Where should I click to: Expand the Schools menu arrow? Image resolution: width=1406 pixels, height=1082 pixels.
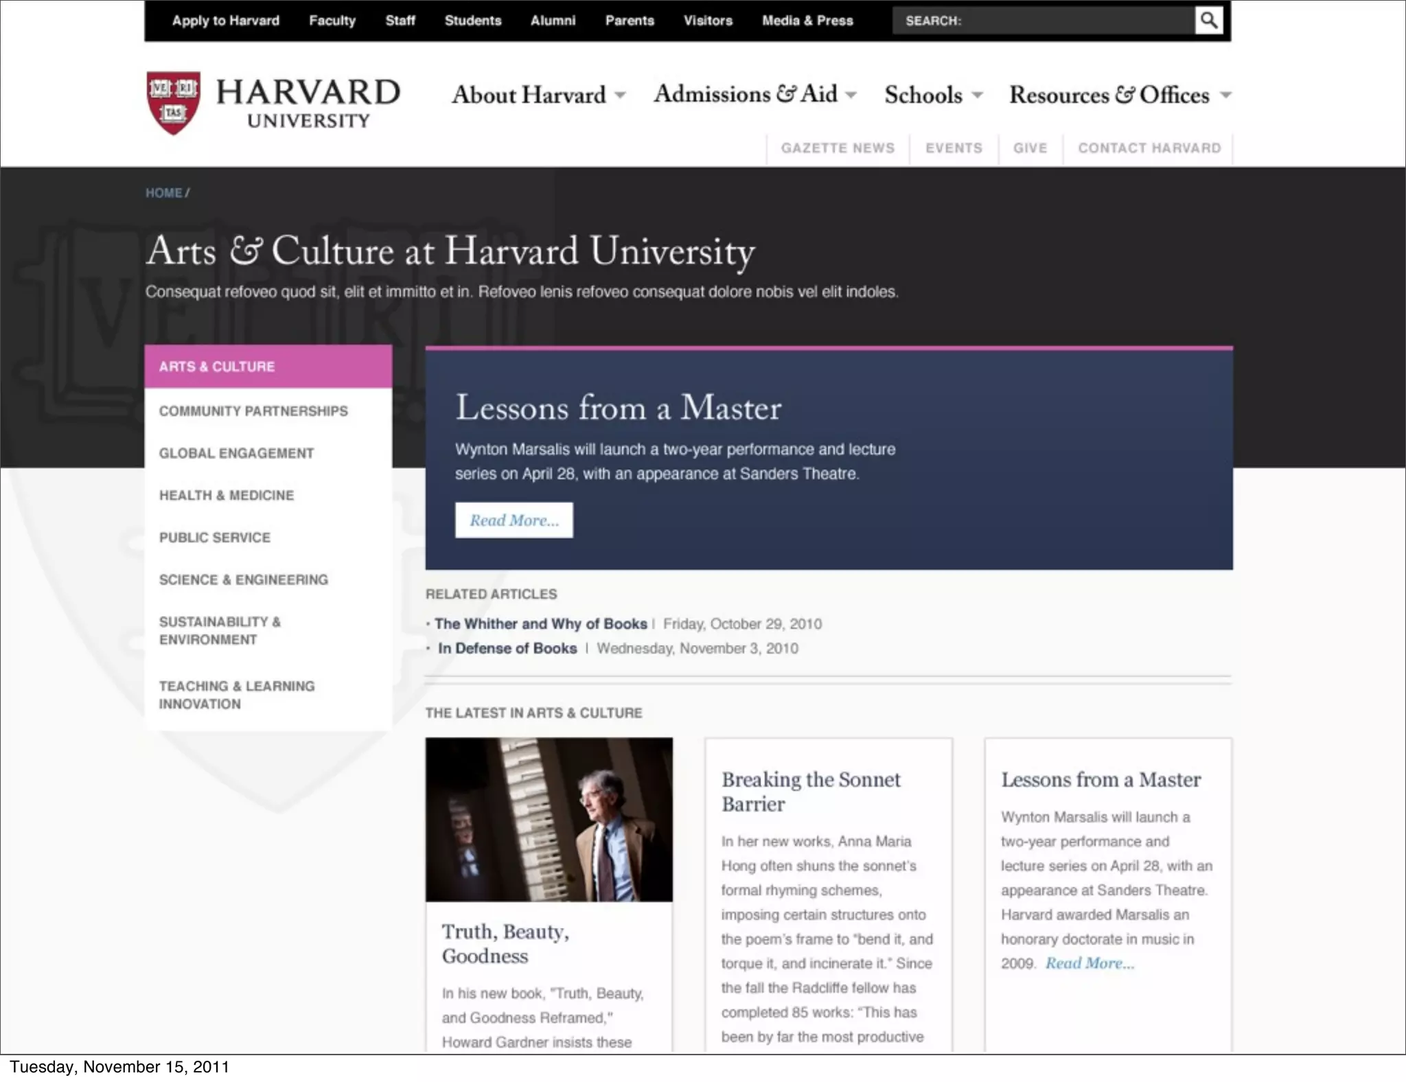pos(978,95)
